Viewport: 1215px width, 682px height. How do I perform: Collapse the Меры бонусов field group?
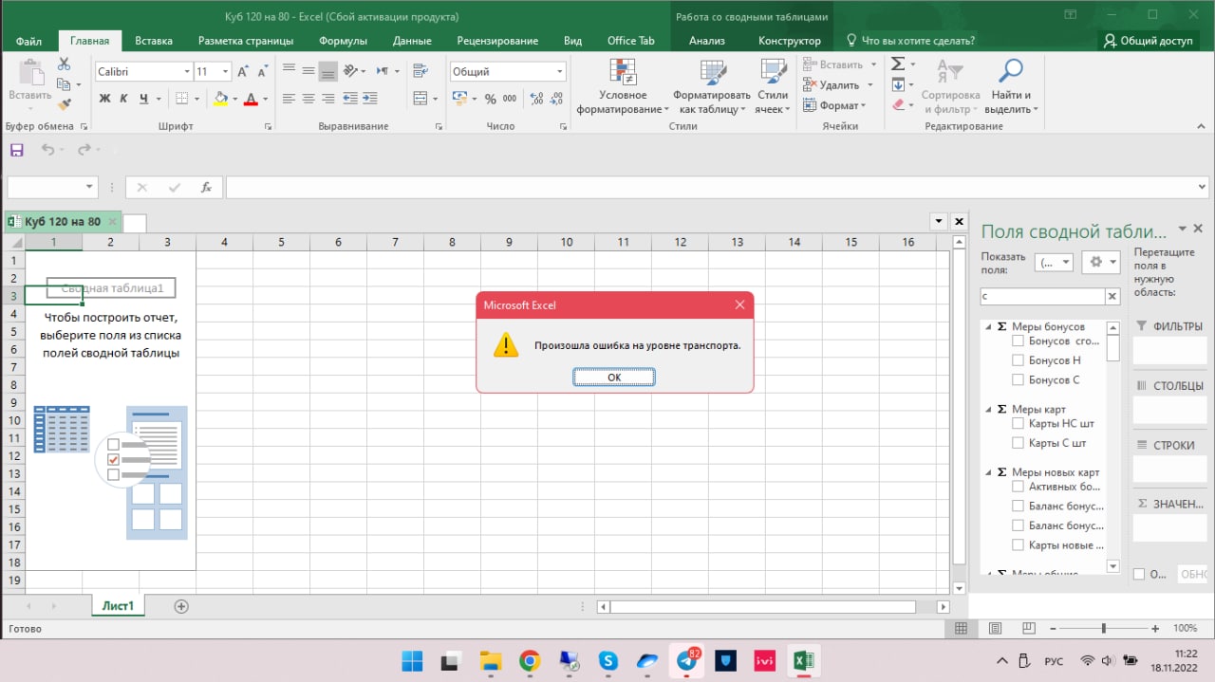tap(988, 326)
